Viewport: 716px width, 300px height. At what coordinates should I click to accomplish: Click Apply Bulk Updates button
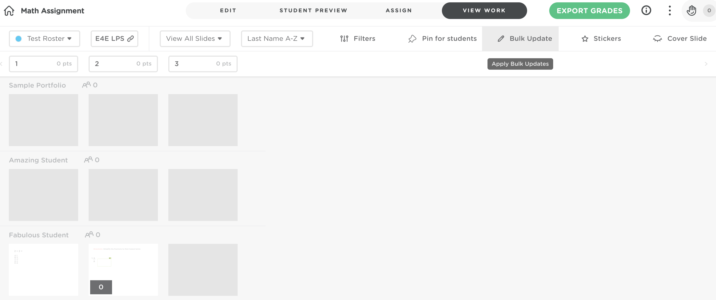(520, 64)
